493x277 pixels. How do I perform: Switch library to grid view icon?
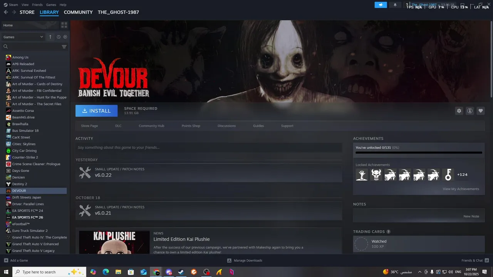[x=64, y=25]
